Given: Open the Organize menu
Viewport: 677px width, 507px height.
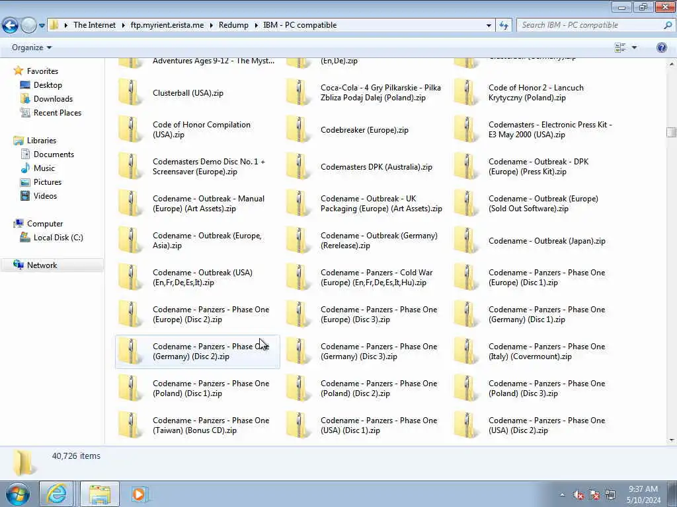Looking at the screenshot, I should tap(32, 48).
